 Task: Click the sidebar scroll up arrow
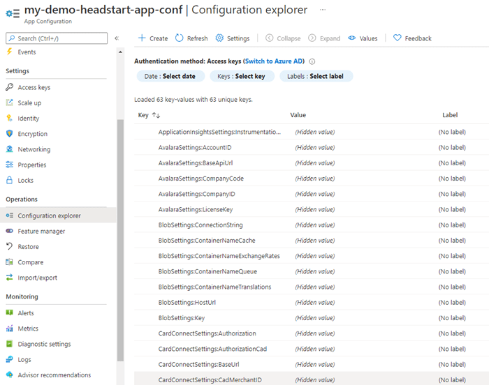point(120,52)
